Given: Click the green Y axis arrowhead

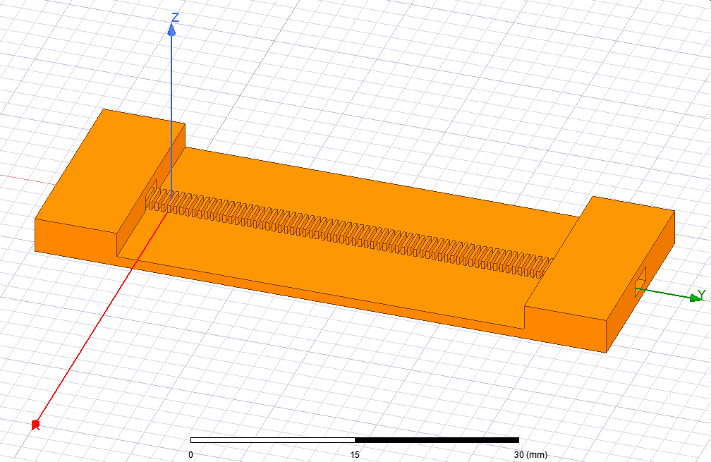Looking at the screenshot, I should click(x=695, y=298).
